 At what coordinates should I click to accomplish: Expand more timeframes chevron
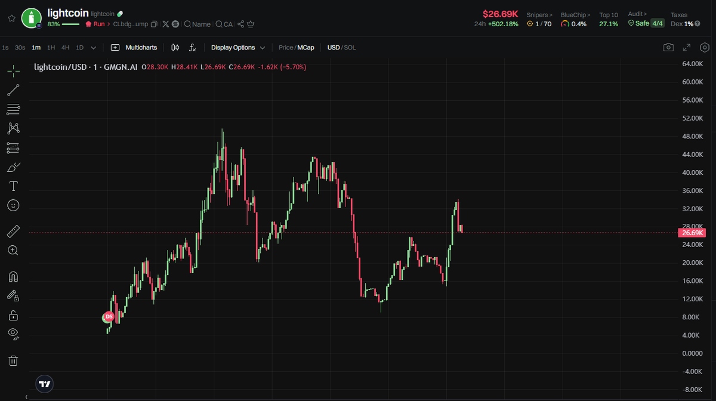coord(94,47)
